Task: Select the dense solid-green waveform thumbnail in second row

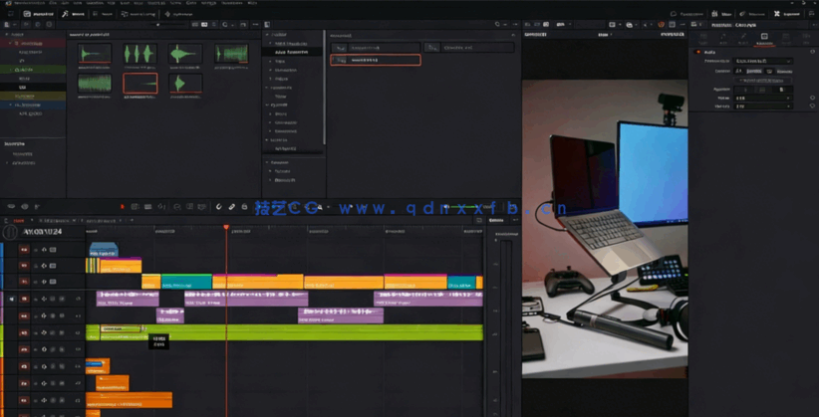Action: pos(95,83)
